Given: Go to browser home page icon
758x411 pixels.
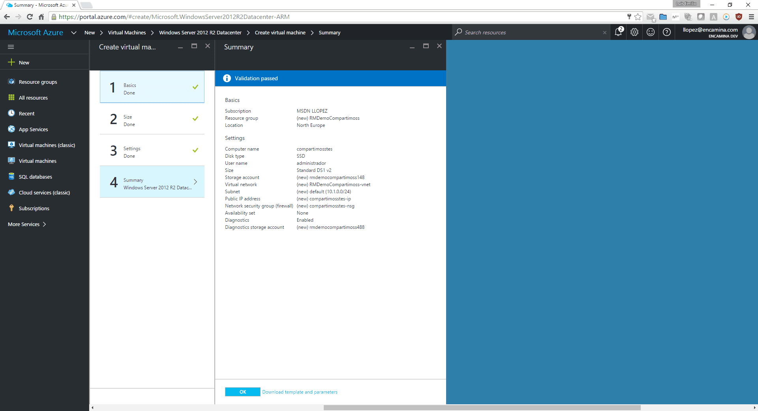Looking at the screenshot, I should point(41,17).
